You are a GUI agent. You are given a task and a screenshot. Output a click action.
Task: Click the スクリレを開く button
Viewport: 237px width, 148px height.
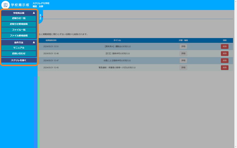(19, 60)
